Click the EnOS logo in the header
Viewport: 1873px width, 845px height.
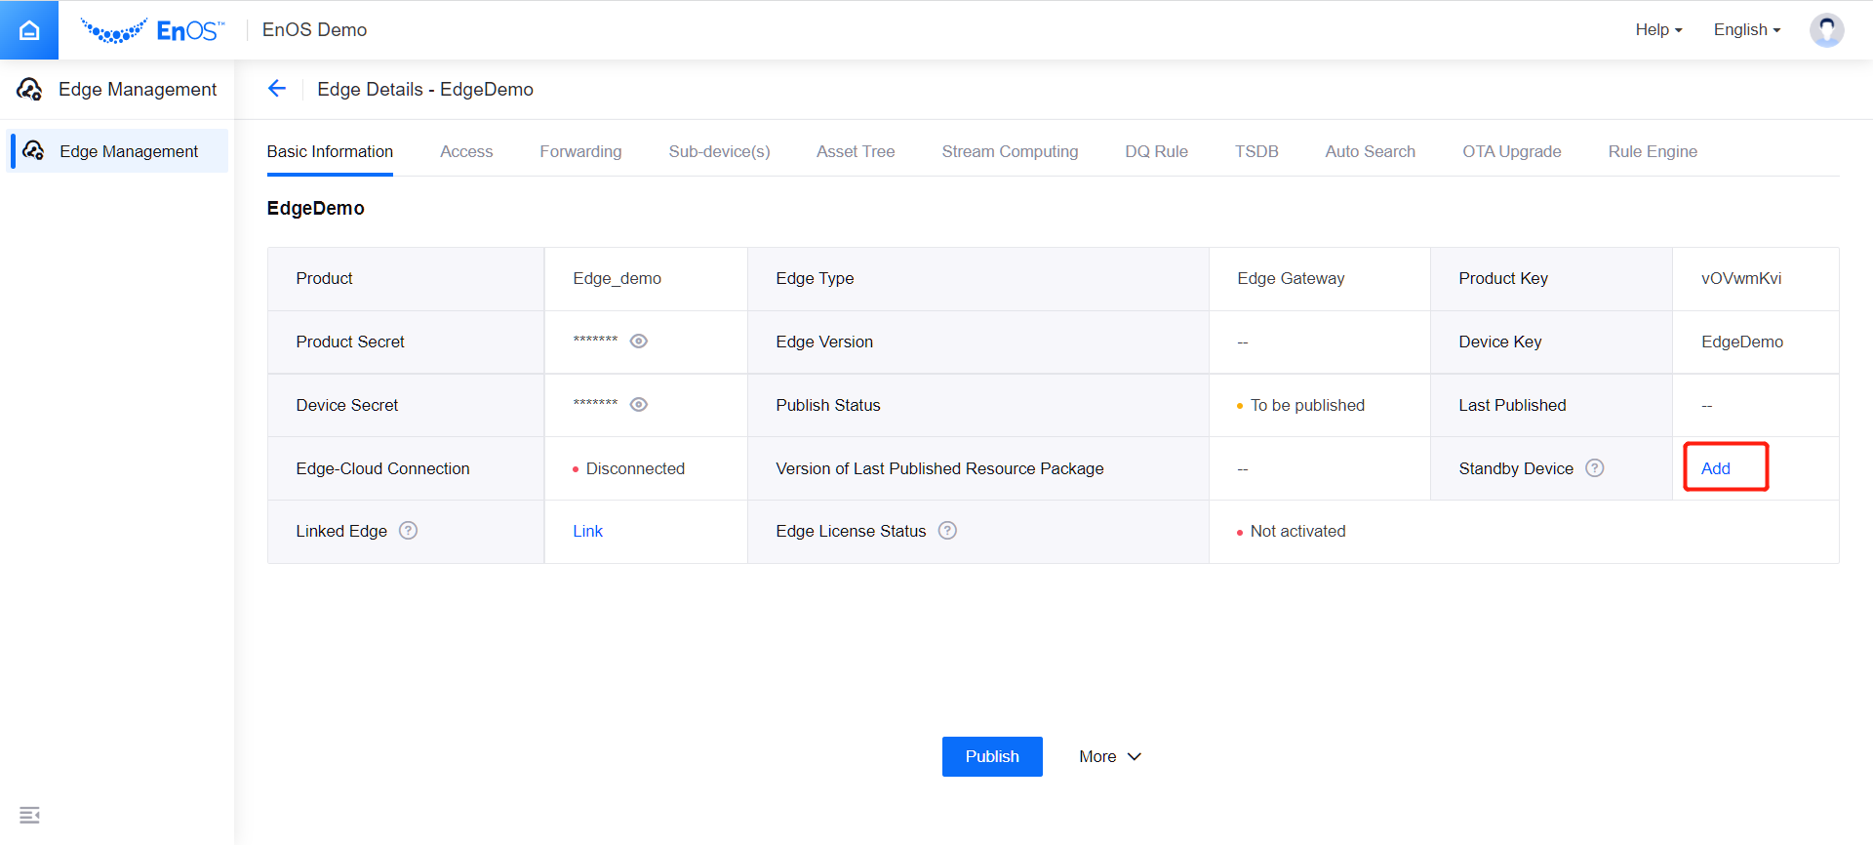[x=153, y=30]
